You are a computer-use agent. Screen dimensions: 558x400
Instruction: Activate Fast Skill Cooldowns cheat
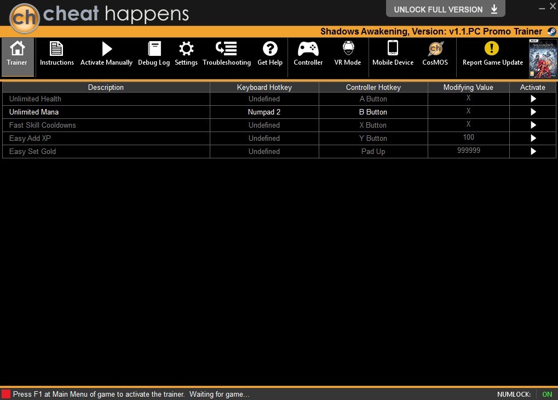coord(533,125)
